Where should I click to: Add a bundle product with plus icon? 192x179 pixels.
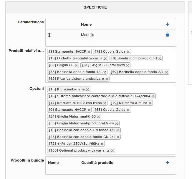[x=167, y=162]
